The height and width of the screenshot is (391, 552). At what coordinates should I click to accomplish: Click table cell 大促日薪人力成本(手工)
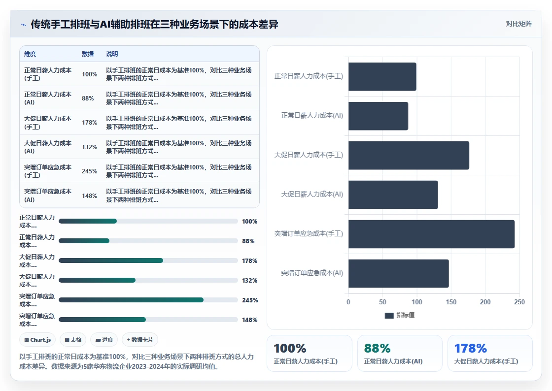pyautogui.click(x=48, y=123)
